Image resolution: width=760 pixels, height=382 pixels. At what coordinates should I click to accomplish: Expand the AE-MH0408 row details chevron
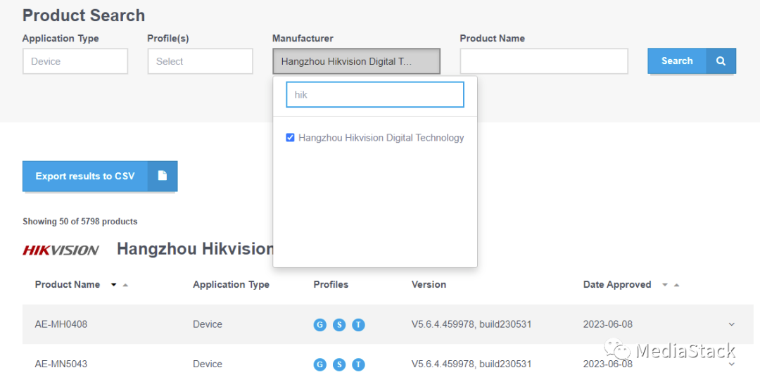[731, 324]
